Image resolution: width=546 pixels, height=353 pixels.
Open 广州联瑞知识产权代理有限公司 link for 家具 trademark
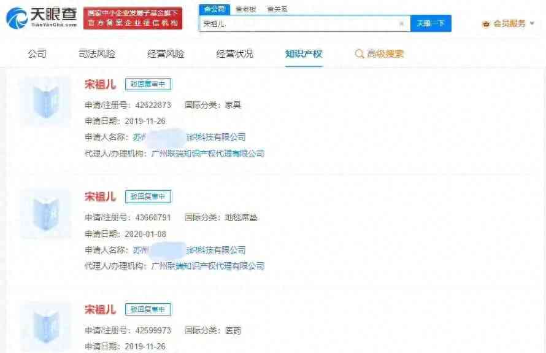tap(208, 153)
